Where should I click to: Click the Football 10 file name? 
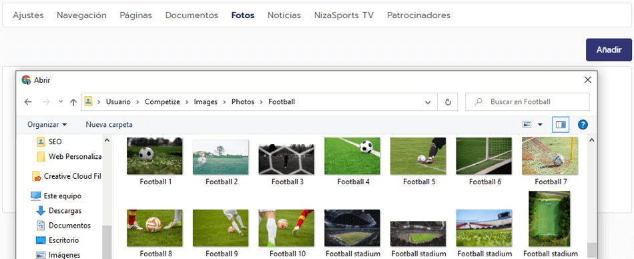click(x=288, y=254)
